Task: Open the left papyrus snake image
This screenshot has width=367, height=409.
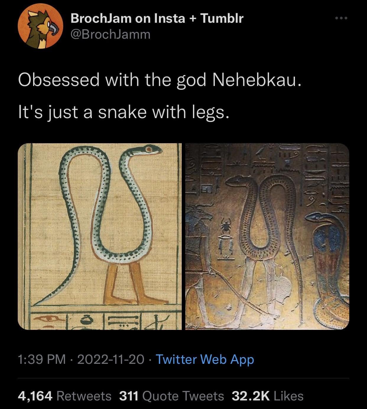Action: (x=100, y=236)
